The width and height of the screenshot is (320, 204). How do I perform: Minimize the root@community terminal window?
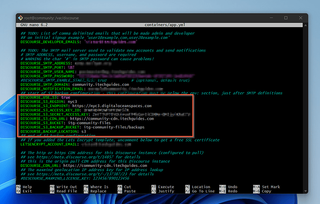(271, 18)
